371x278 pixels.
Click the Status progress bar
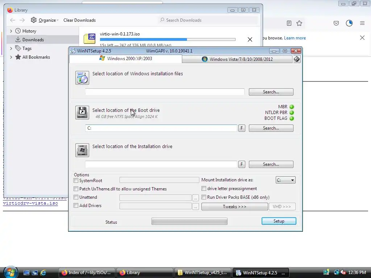click(x=189, y=221)
